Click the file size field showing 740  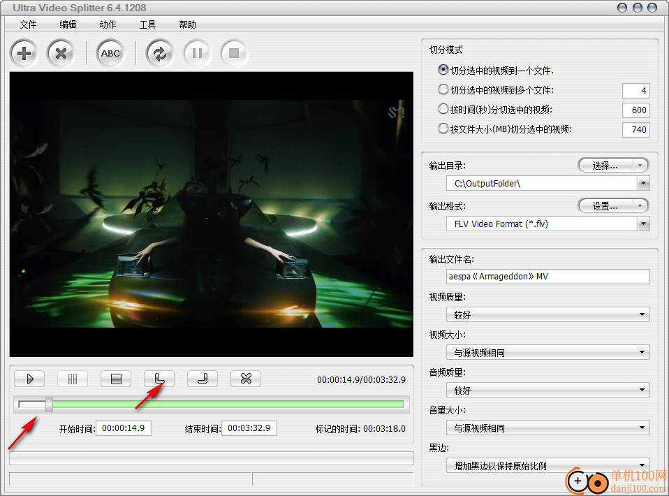click(x=635, y=130)
